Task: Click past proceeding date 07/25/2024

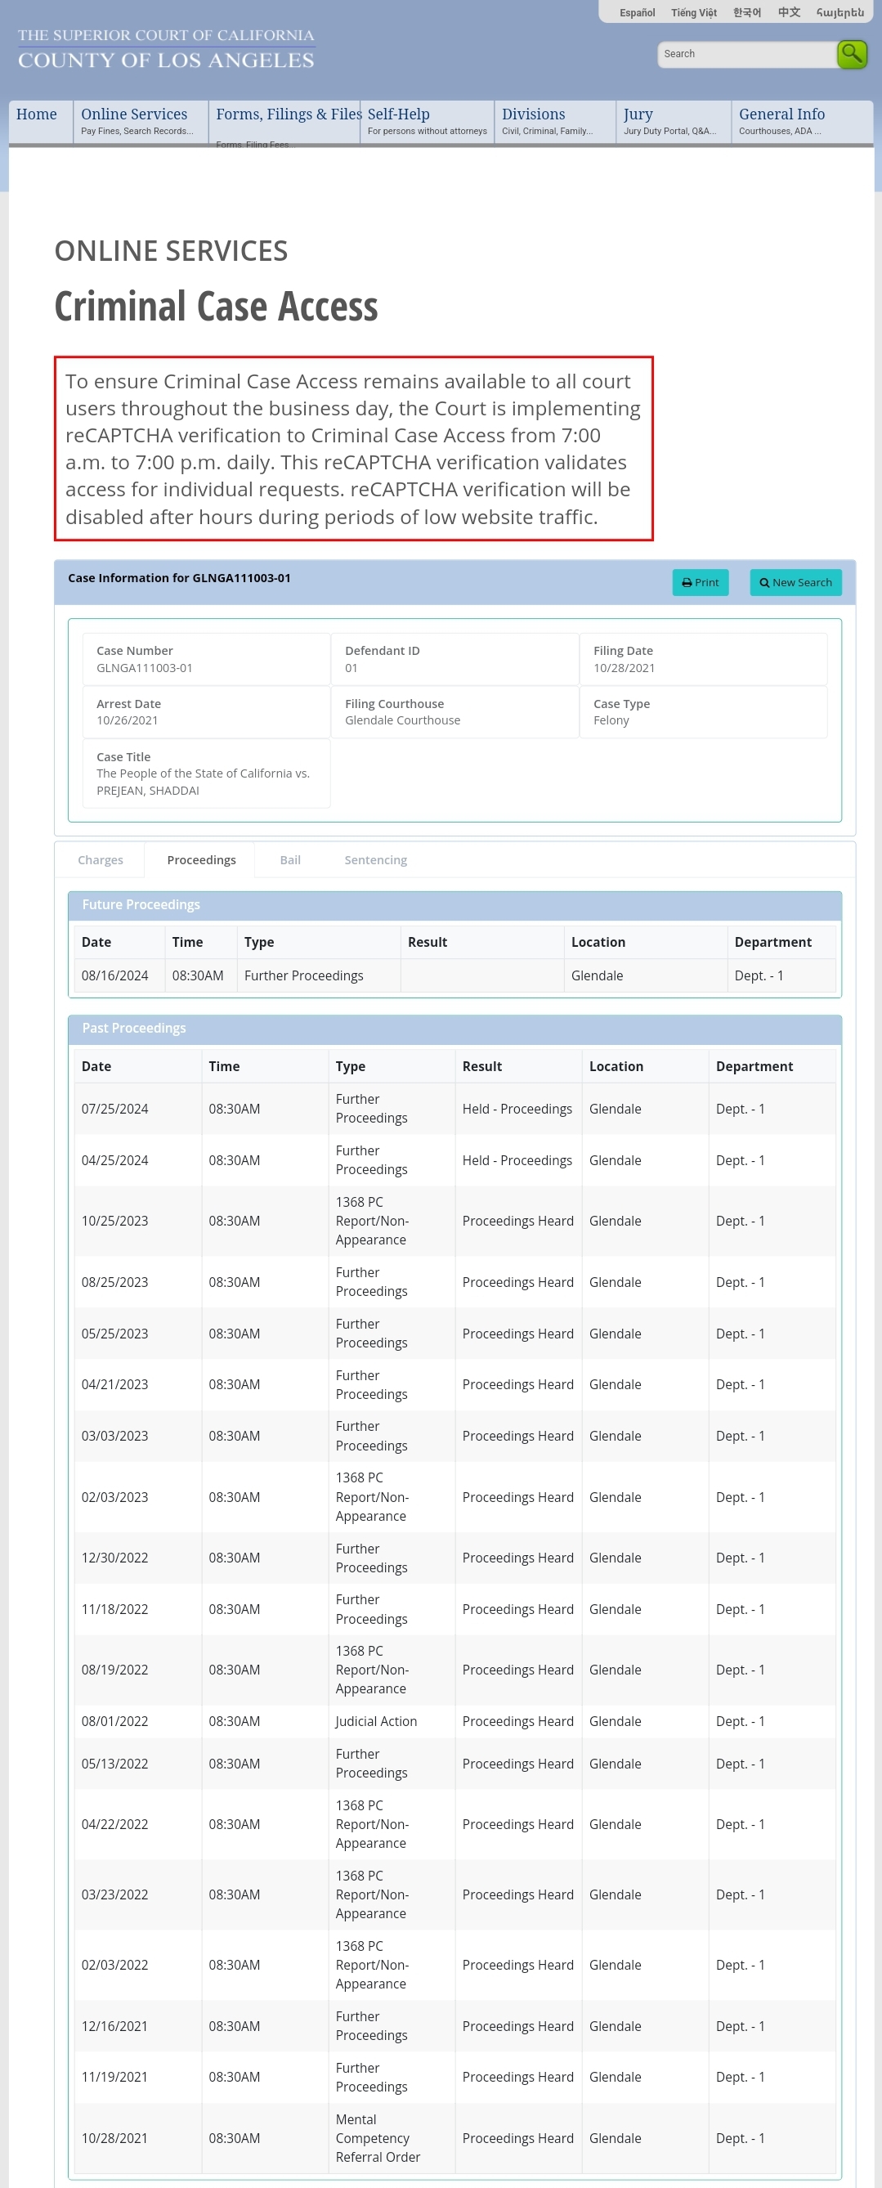Action: tap(114, 1109)
